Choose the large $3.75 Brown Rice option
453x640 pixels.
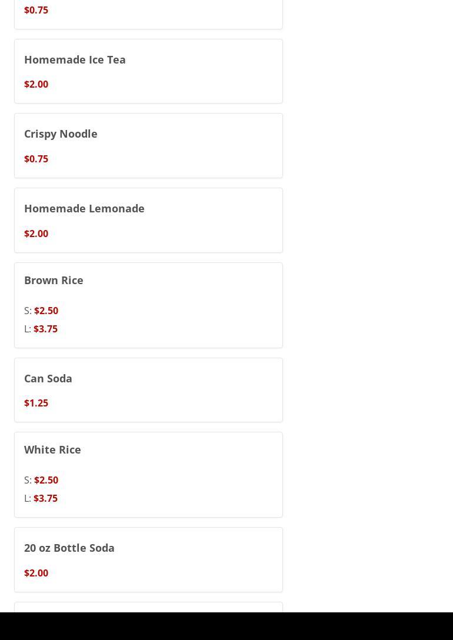point(45,329)
